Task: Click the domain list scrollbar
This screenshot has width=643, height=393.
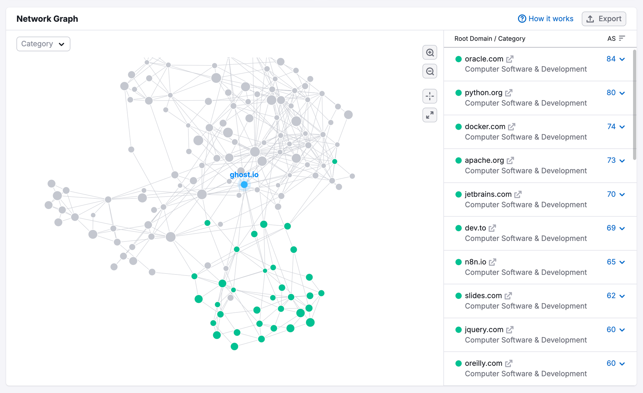Action: click(x=634, y=104)
